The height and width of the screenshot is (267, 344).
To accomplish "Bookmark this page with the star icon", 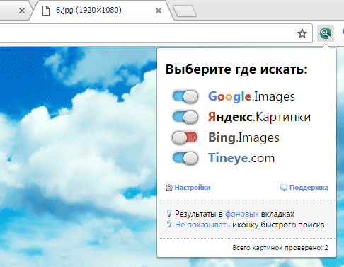I will pyautogui.click(x=302, y=33).
